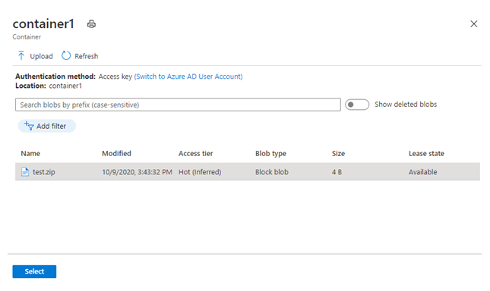This screenshot has height=291, width=490.
Task: Sort by Lease state column header
Action: coord(426,153)
